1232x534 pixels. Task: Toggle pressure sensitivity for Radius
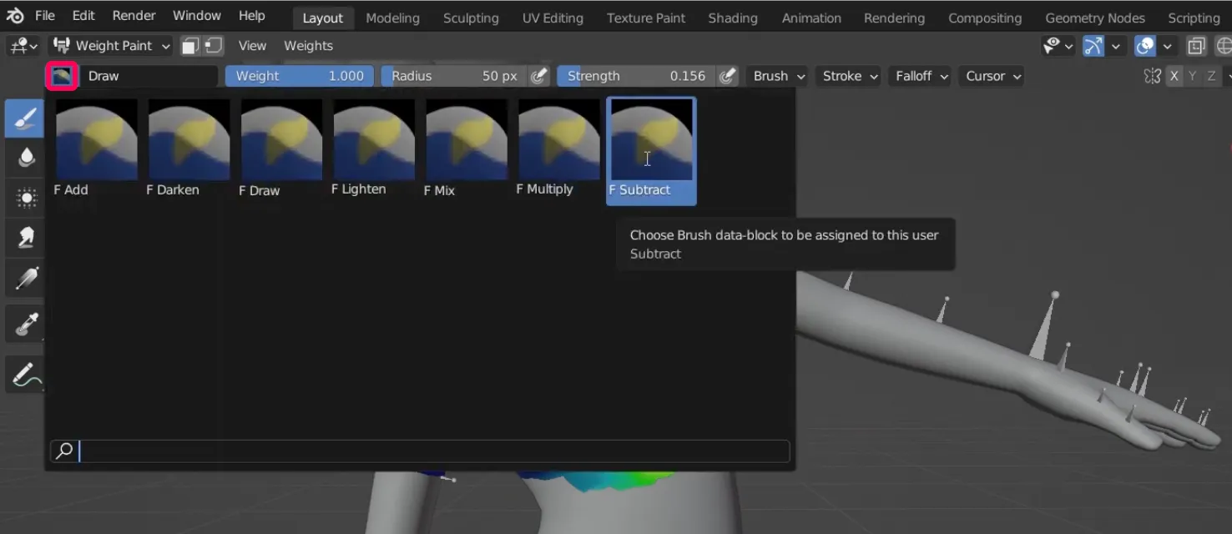point(539,76)
